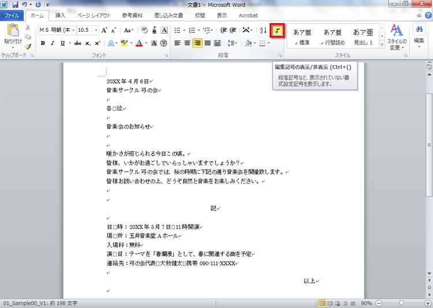Apply the yellow text highlight color
This screenshot has height=308, width=433.
pos(124,43)
